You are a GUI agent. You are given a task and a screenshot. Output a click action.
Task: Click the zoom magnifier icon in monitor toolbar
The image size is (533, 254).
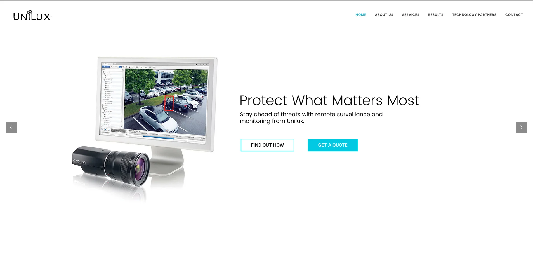coord(123,67)
